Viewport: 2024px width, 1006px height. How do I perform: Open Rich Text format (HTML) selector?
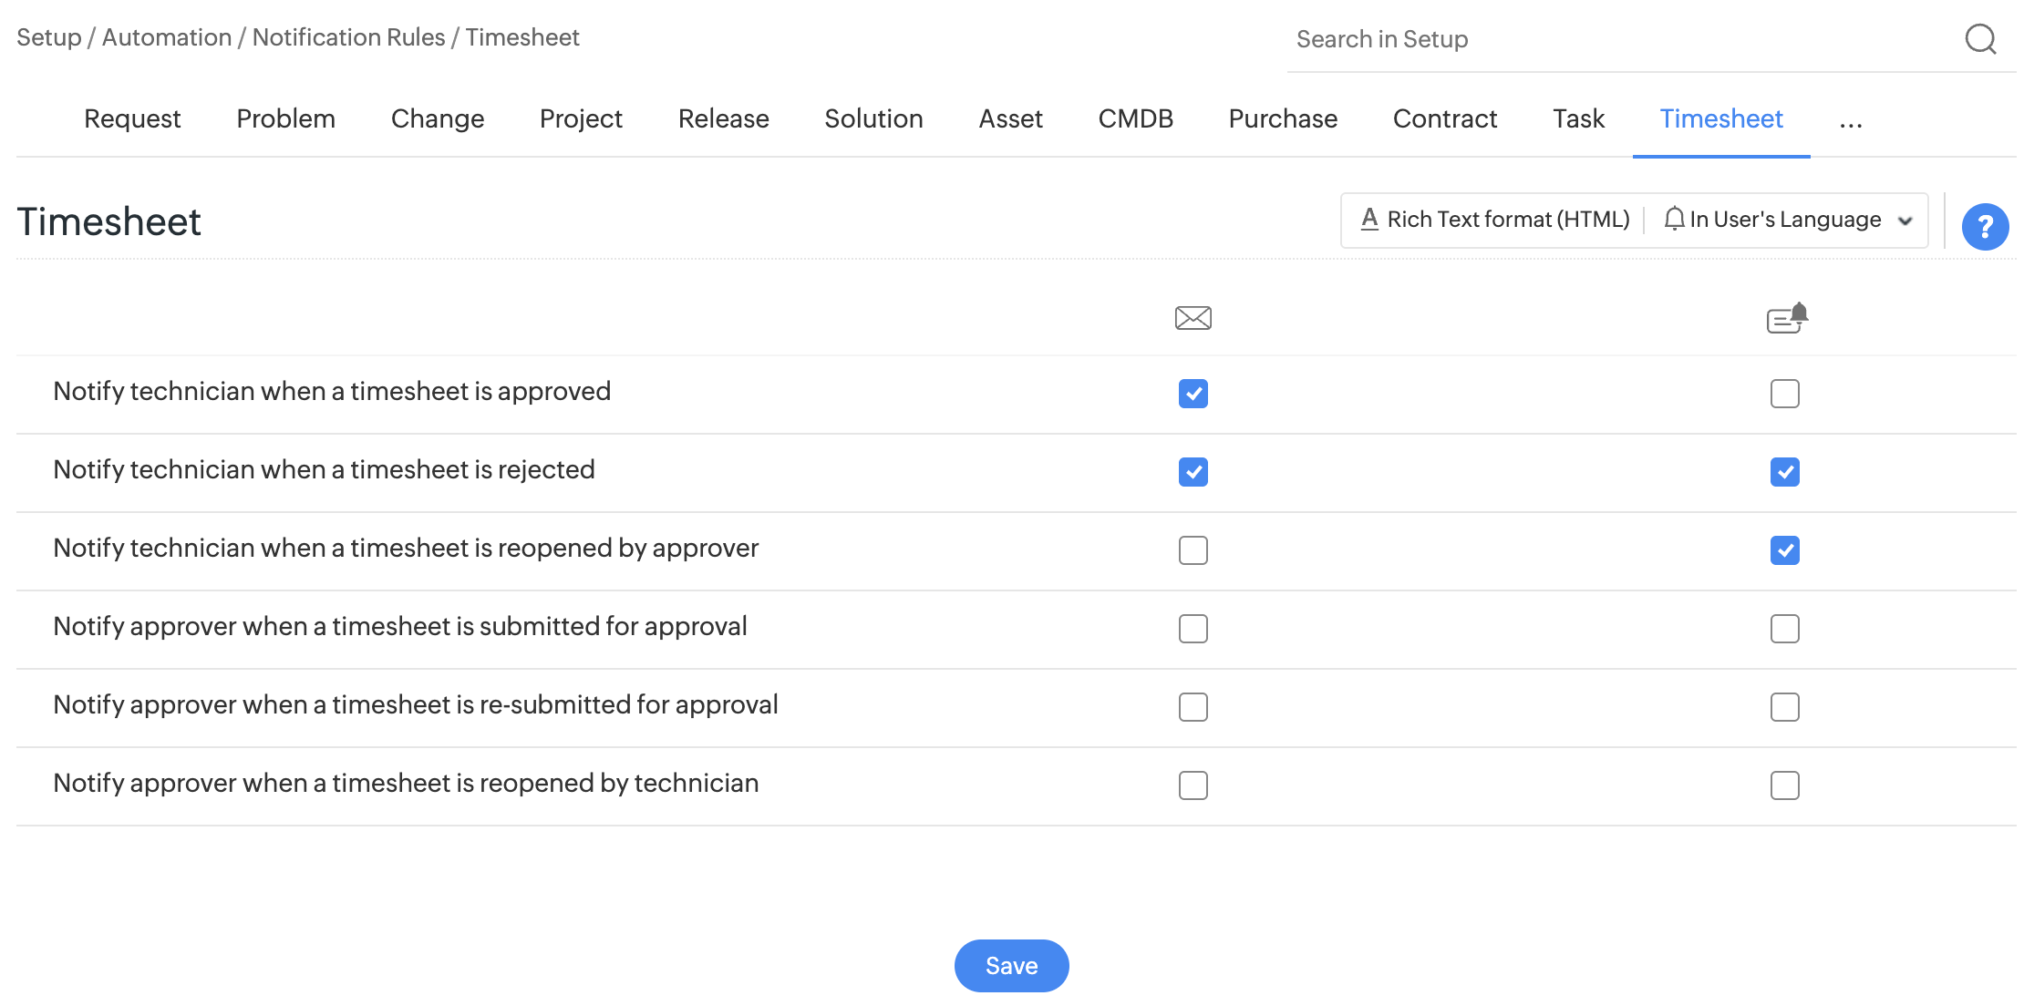pyautogui.click(x=1507, y=220)
